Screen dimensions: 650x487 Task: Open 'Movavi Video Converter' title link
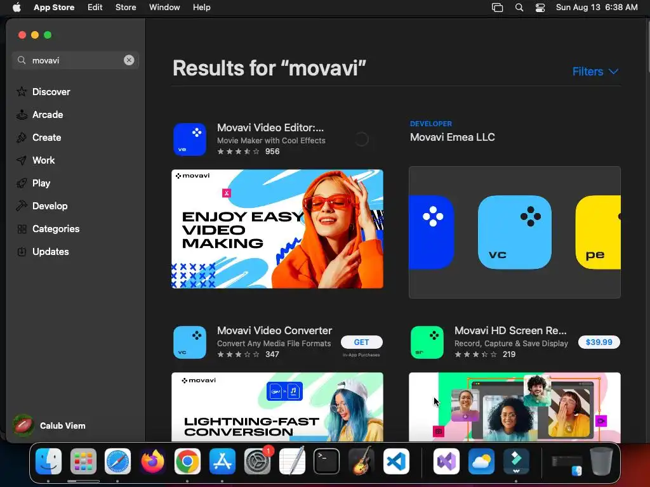tap(274, 330)
